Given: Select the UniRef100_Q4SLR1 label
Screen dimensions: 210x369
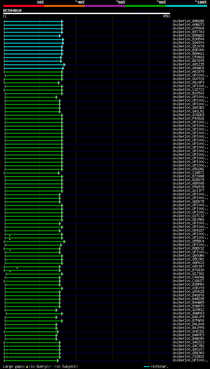Looking at the screenshot, I should point(188,111).
